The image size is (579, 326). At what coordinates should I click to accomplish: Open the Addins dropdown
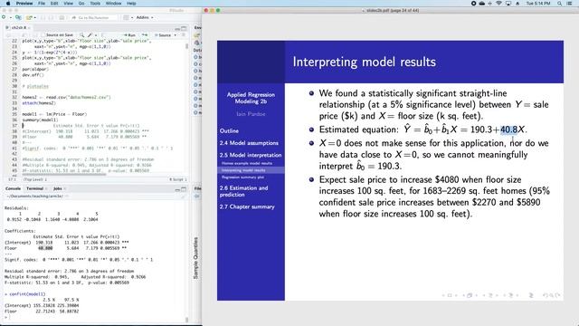pos(145,17)
